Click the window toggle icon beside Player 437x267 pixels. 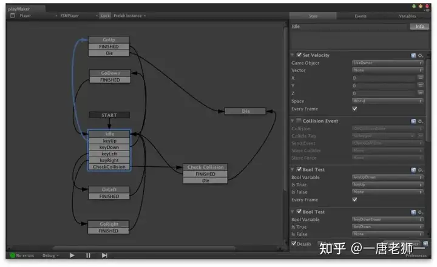tap(13, 16)
